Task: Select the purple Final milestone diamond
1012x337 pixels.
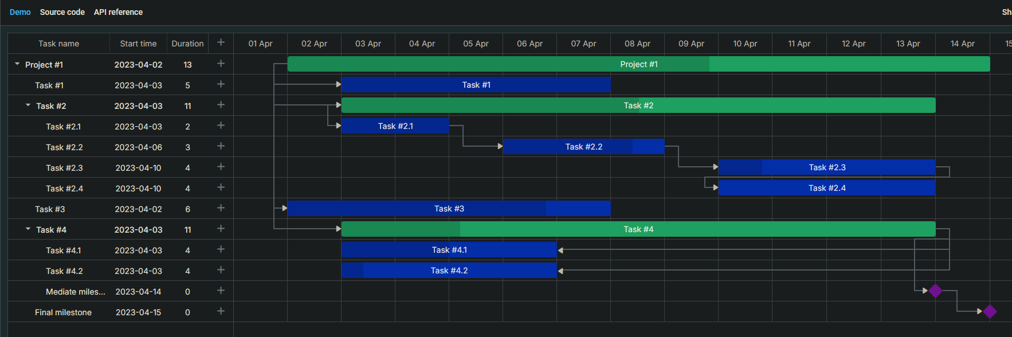Action: click(990, 311)
